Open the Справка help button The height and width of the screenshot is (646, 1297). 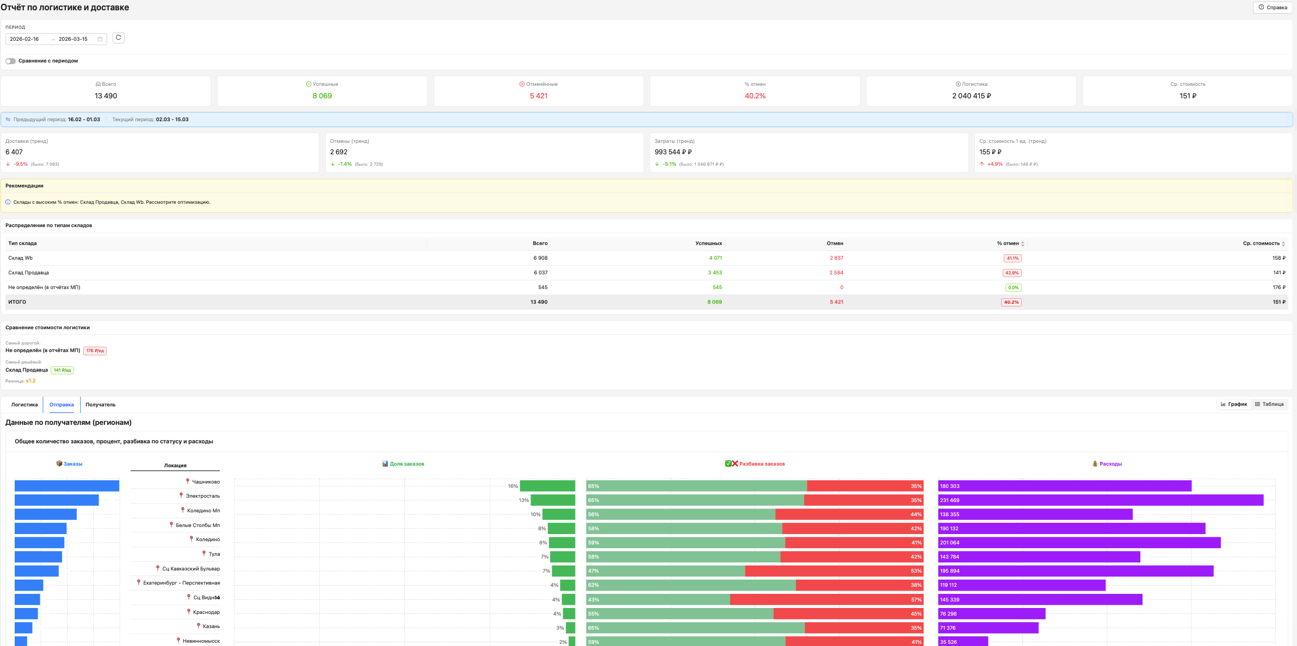pyautogui.click(x=1273, y=8)
